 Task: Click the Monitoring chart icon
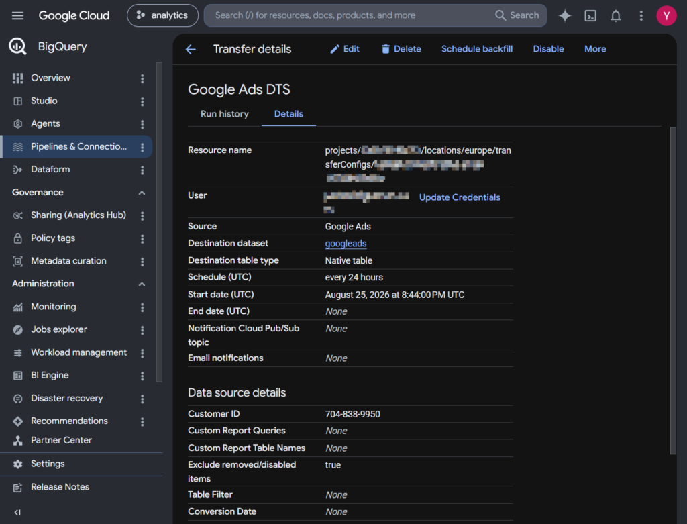(x=18, y=307)
